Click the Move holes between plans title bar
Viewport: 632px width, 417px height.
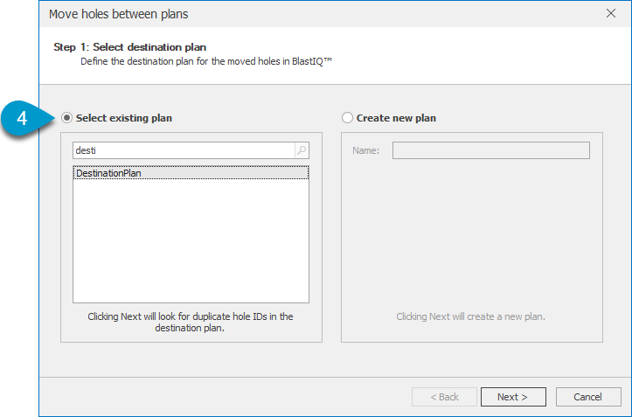pyautogui.click(x=323, y=14)
